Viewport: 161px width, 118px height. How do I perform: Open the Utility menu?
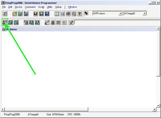50,7
